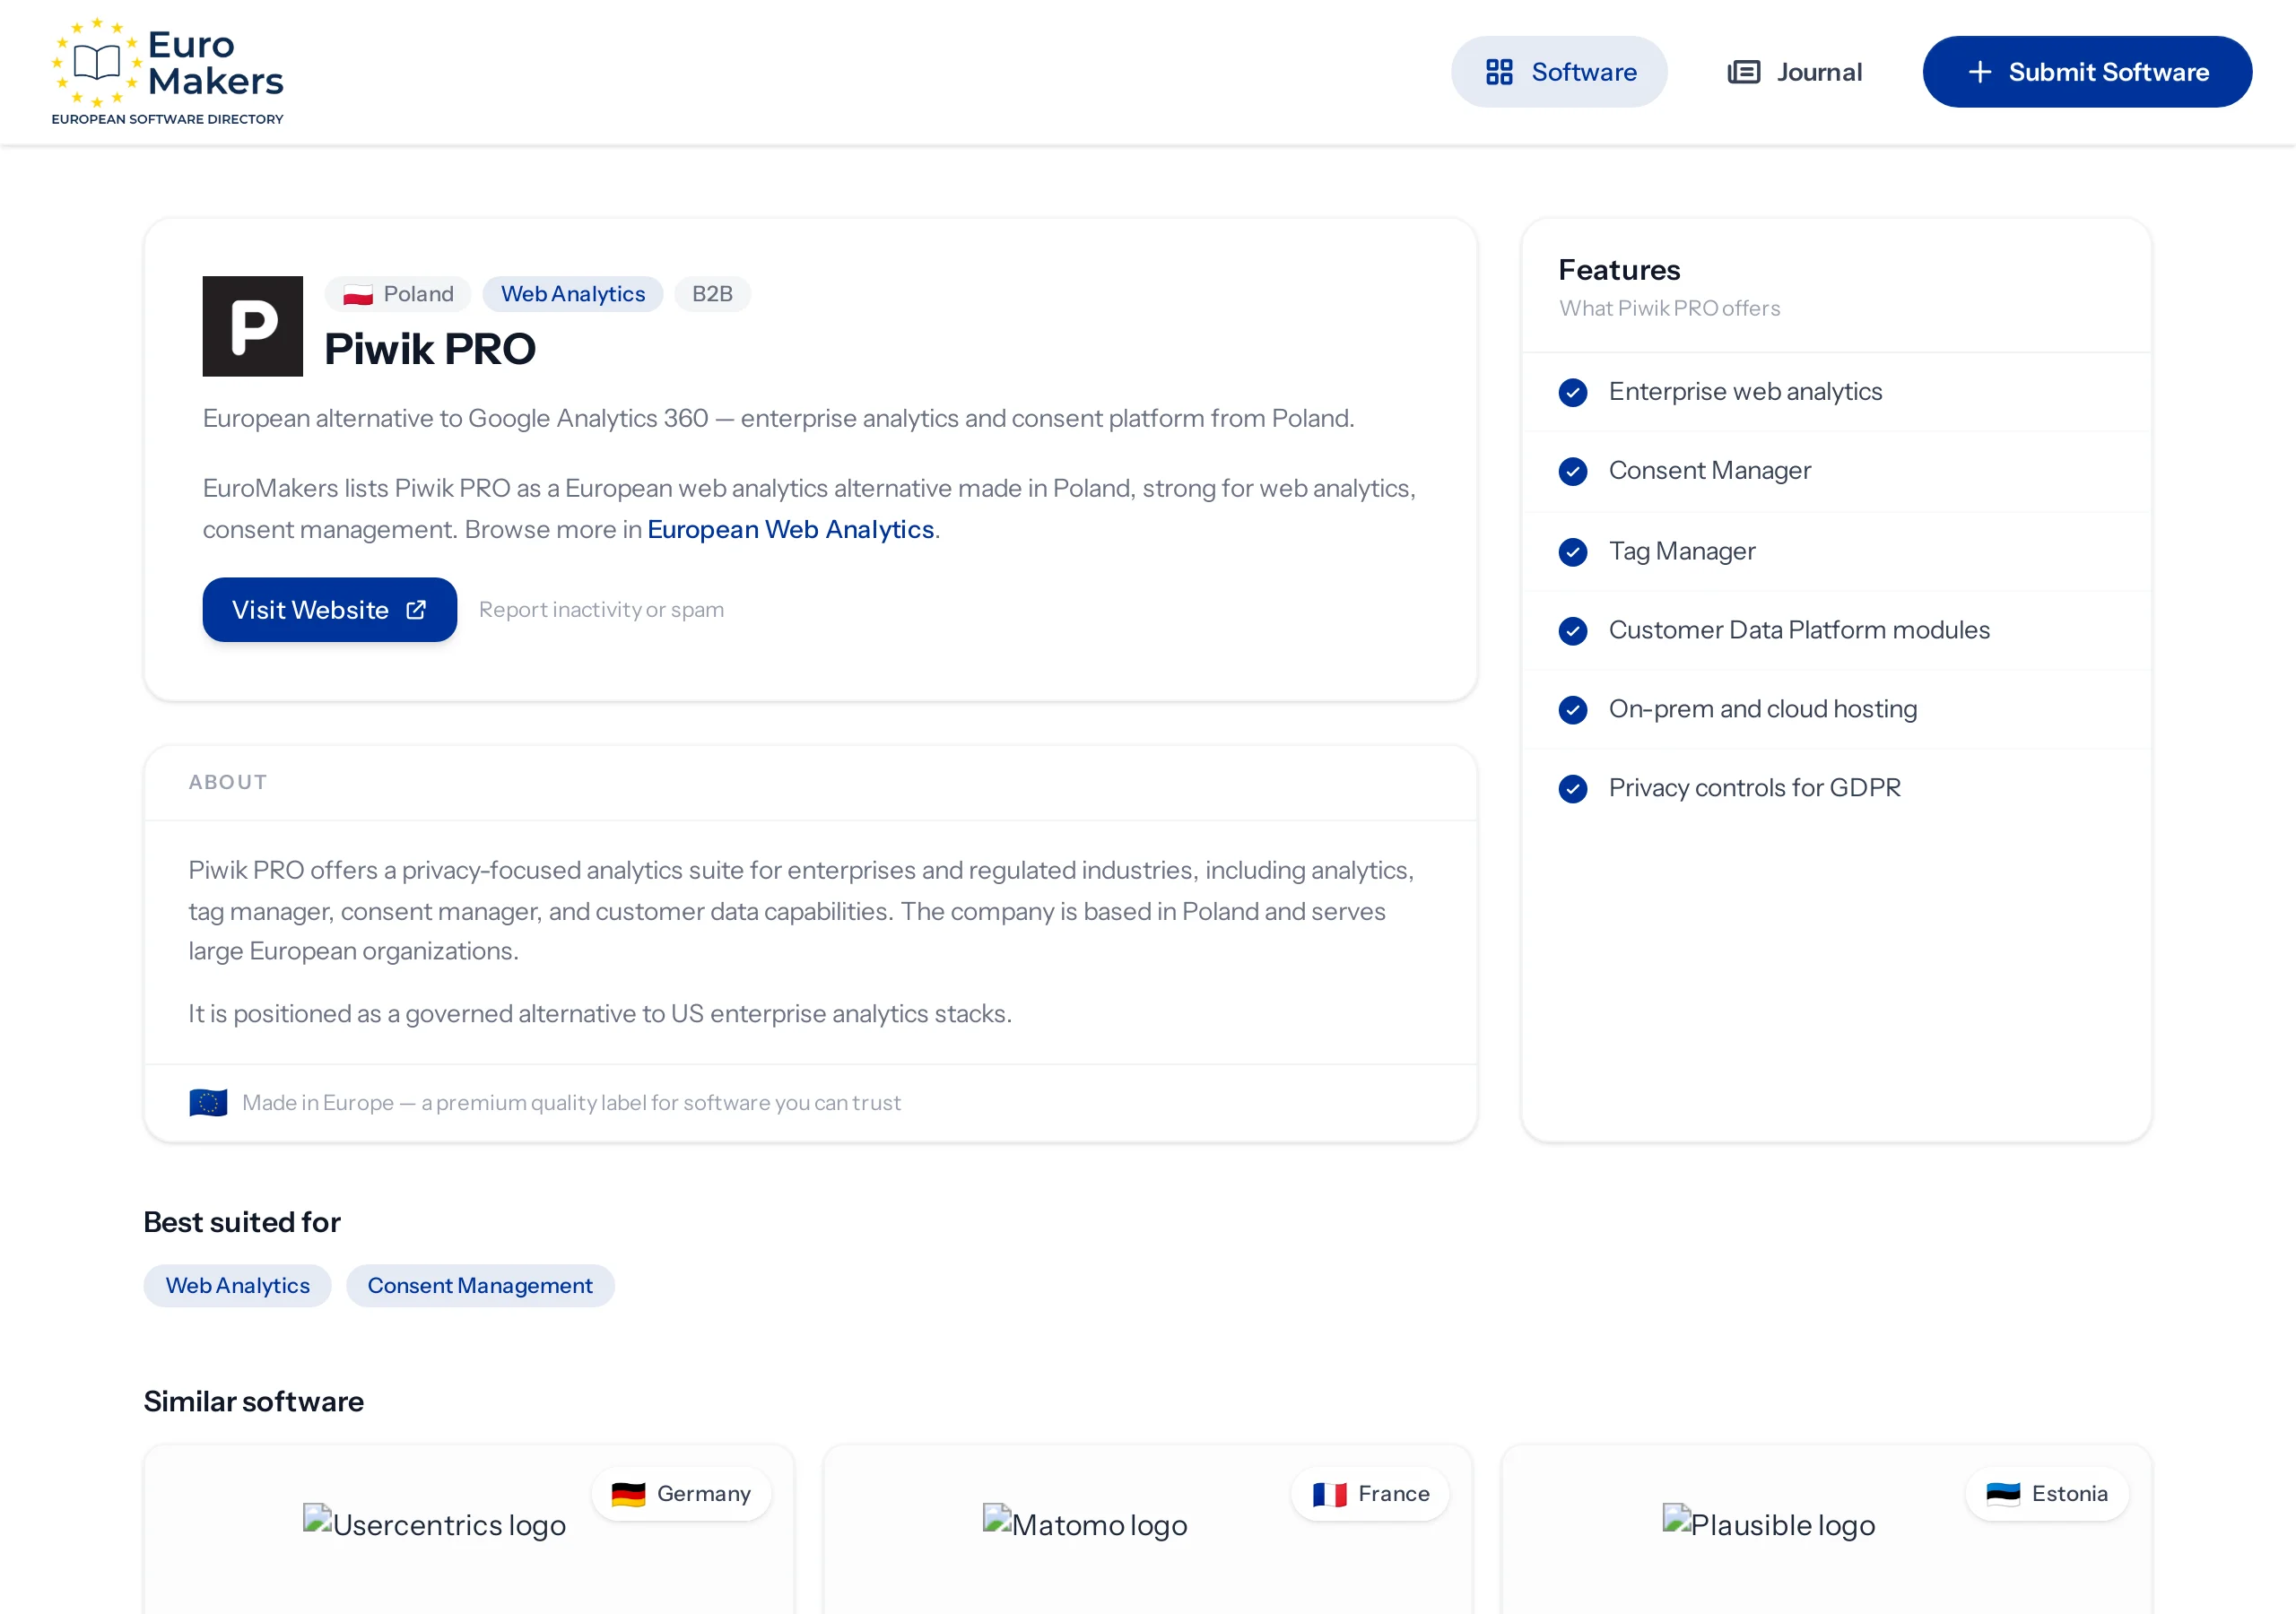Click Report inactivity or spam link
This screenshot has height=1614, width=2296.
[601, 610]
